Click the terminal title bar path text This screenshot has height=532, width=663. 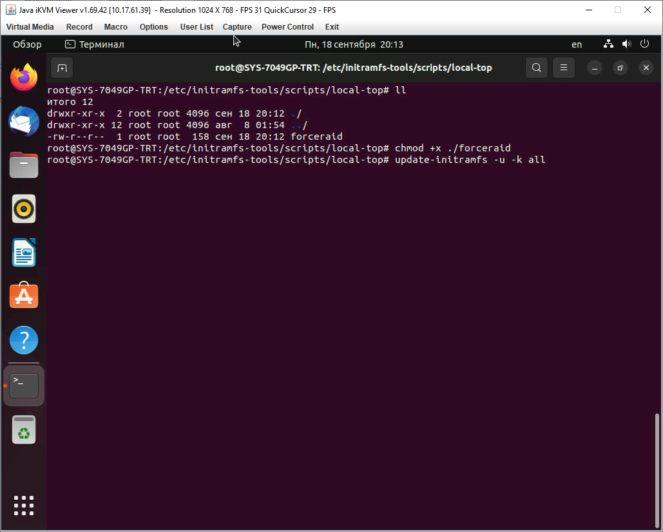pyautogui.click(x=354, y=68)
